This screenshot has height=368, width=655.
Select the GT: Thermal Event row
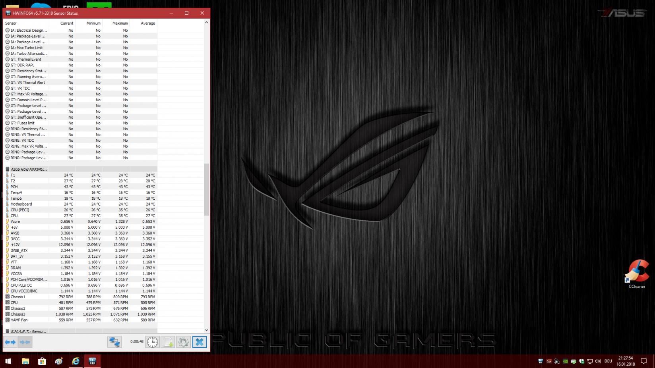(80, 59)
